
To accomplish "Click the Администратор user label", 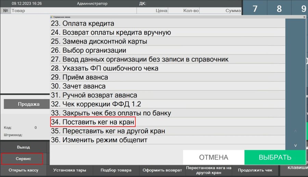I will click(x=92, y=3).
